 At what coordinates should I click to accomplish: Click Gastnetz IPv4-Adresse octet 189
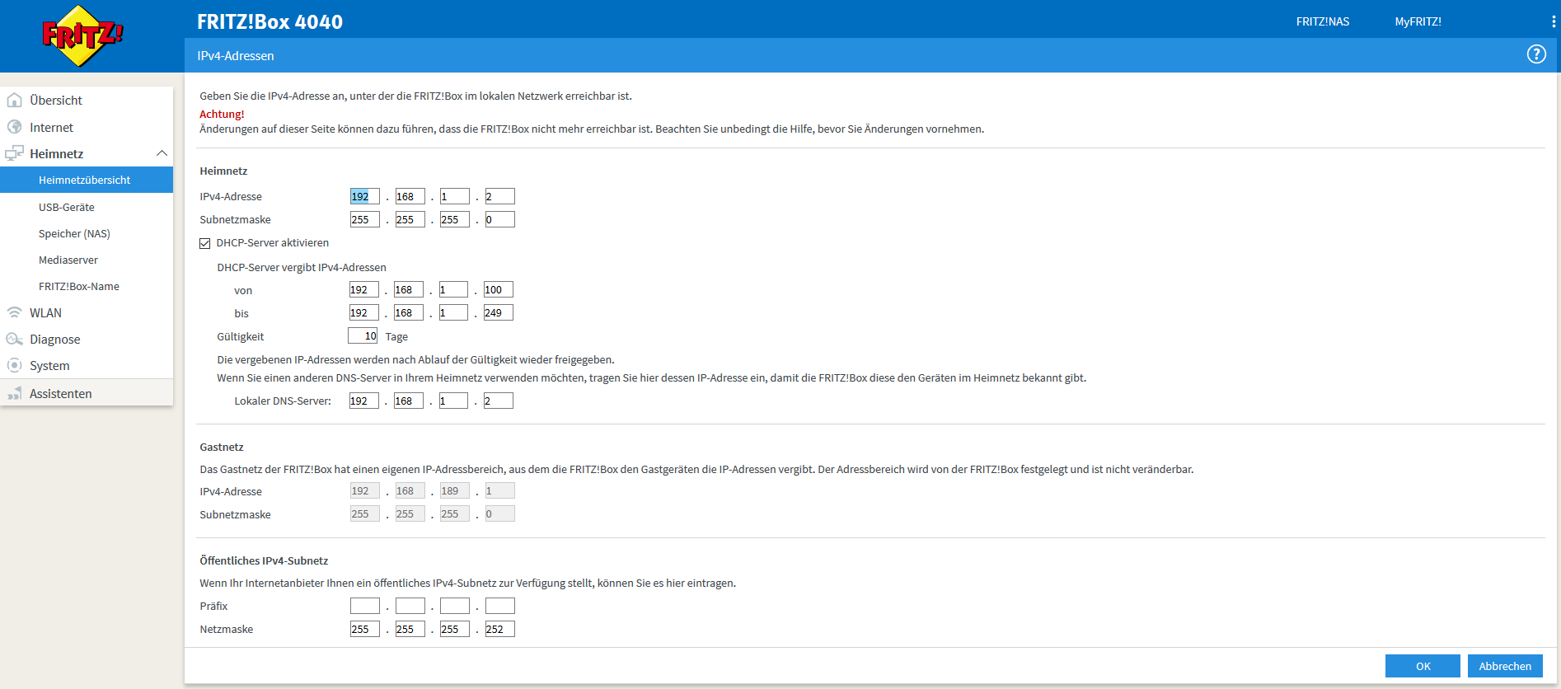[455, 490]
